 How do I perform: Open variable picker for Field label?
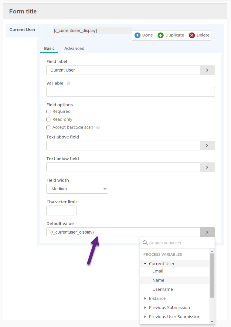click(207, 70)
